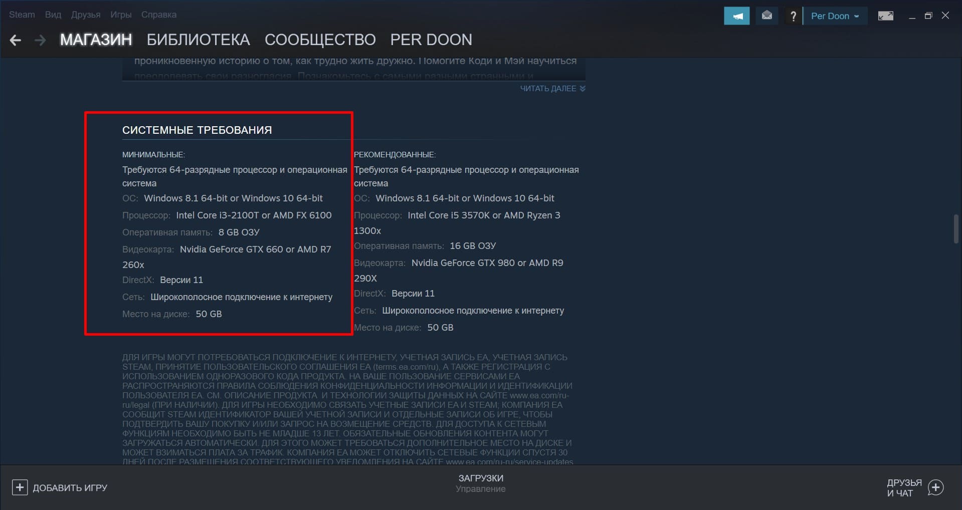Expand description with Читать далее

552,89
